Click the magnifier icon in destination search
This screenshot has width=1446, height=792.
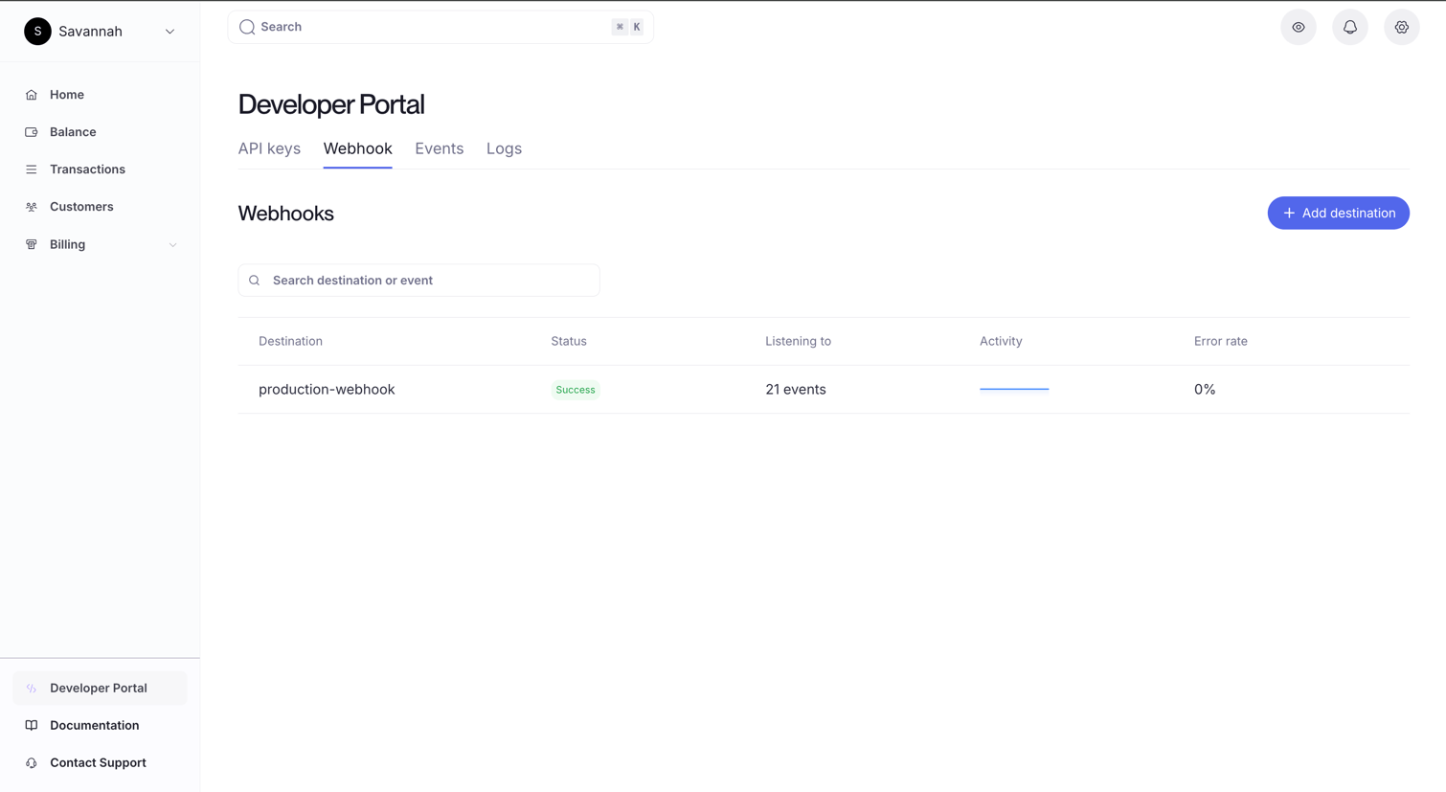tap(254, 281)
